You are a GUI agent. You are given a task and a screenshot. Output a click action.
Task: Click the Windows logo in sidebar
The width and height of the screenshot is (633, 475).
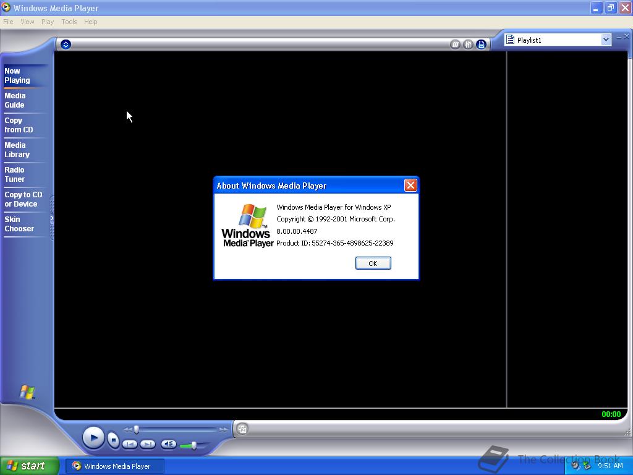[x=27, y=392]
